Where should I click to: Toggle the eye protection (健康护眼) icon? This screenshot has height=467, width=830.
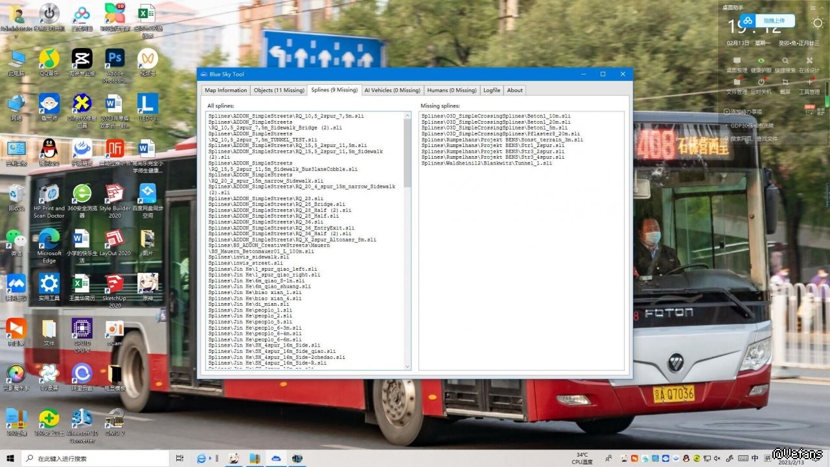point(761,61)
